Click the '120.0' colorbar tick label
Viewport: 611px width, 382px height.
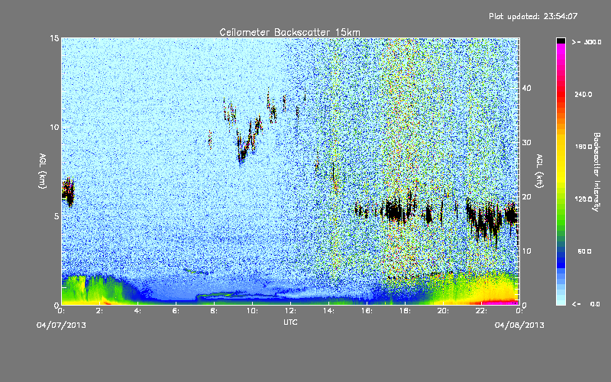pyautogui.click(x=584, y=199)
